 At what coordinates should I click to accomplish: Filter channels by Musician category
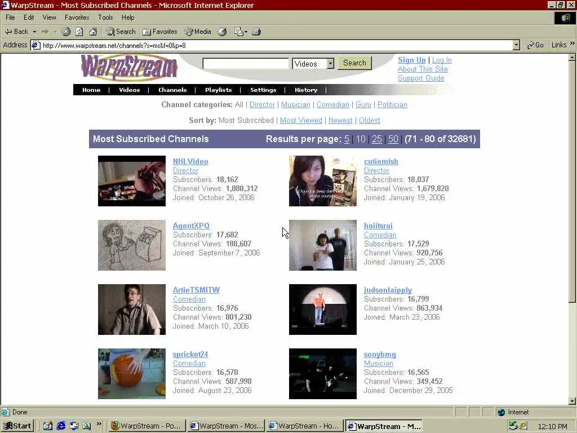click(295, 104)
